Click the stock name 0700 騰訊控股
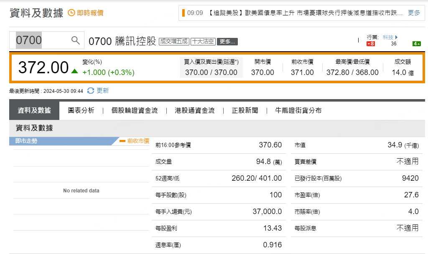The width and height of the screenshot is (428, 254). pos(122,41)
